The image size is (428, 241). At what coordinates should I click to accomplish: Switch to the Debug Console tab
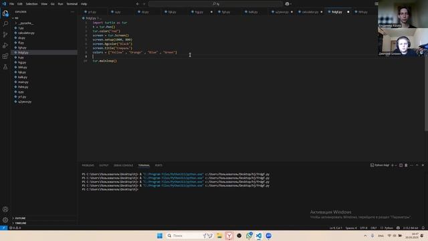(123, 165)
